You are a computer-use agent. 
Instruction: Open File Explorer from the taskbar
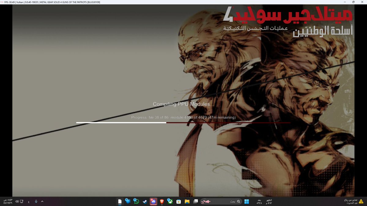click(x=187, y=201)
